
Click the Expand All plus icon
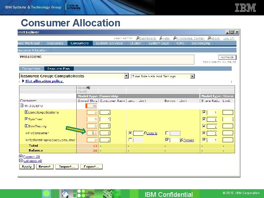point(21,157)
